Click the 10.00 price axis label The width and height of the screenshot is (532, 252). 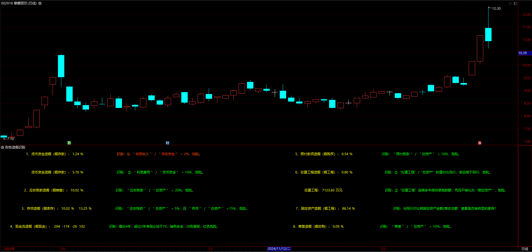click(x=526, y=65)
